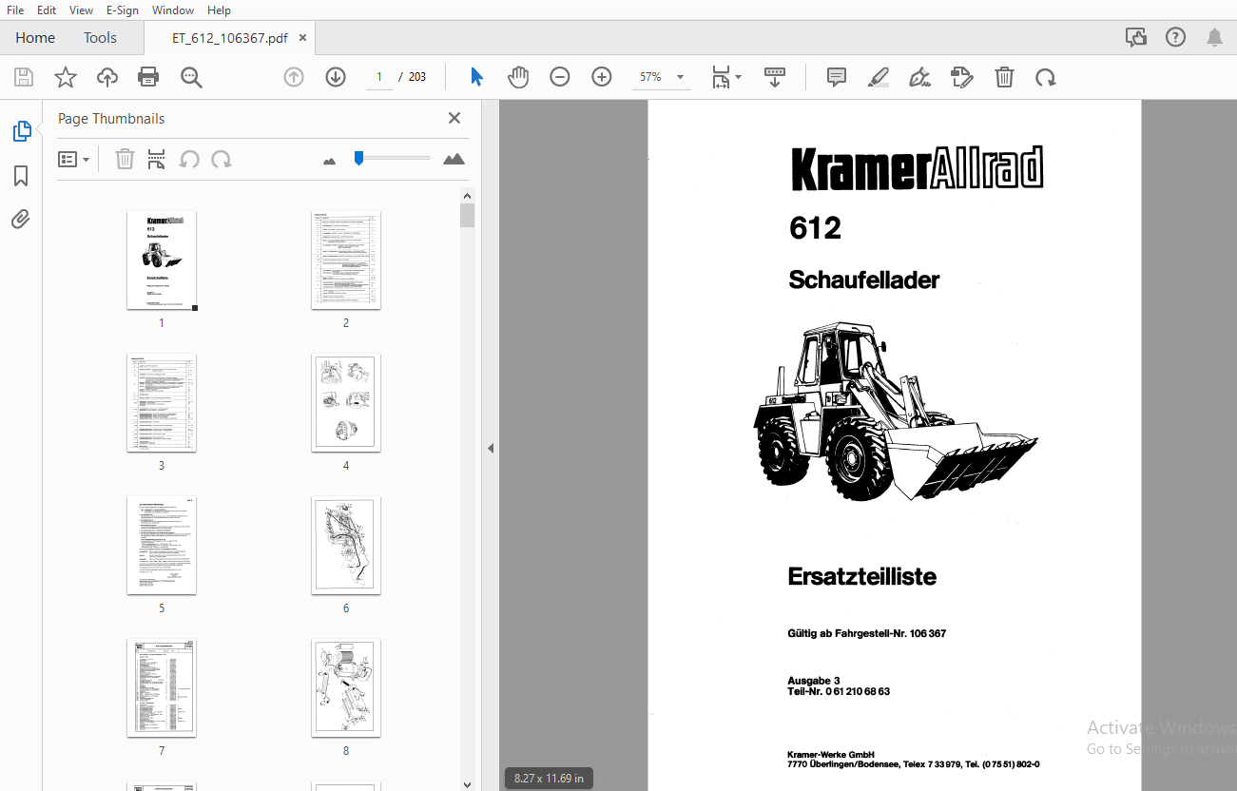Select the ET_612_106367.pdf document tab
This screenshot has height=791, width=1237.
[229, 38]
